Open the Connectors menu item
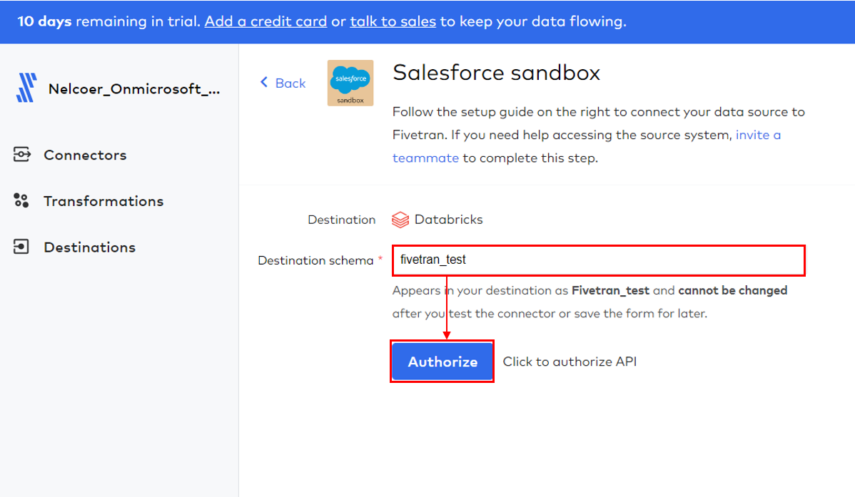The width and height of the screenshot is (855, 497). pos(85,155)
